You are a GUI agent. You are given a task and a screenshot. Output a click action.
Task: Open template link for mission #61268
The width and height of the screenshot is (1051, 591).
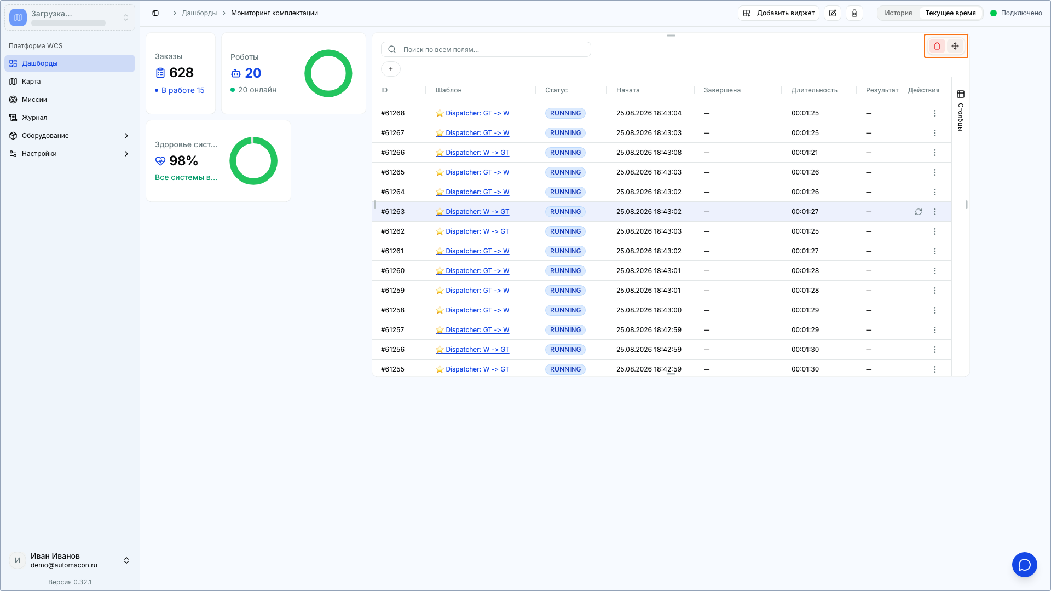[472, 113]
